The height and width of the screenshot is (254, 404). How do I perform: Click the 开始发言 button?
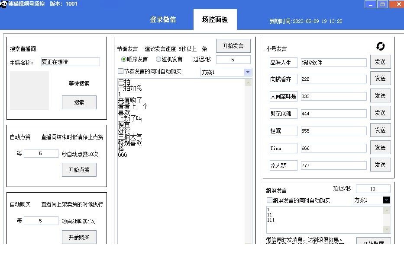(x=233, y=46)
